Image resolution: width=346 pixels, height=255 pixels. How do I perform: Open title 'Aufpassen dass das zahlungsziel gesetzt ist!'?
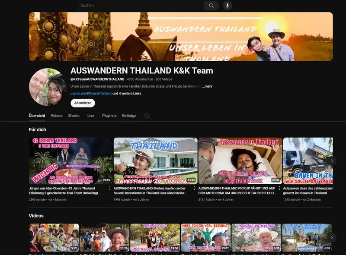pos(308,191)
